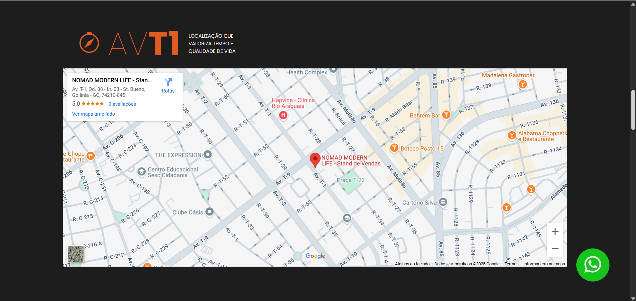Image resolution: width=636 pixels, height=301 pixels.
Task: Click Dados cartográficos ©2025 Google text
Action: pyautogui.click(x=467, y=264)
